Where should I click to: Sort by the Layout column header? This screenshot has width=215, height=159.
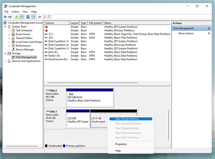[74, 23]
